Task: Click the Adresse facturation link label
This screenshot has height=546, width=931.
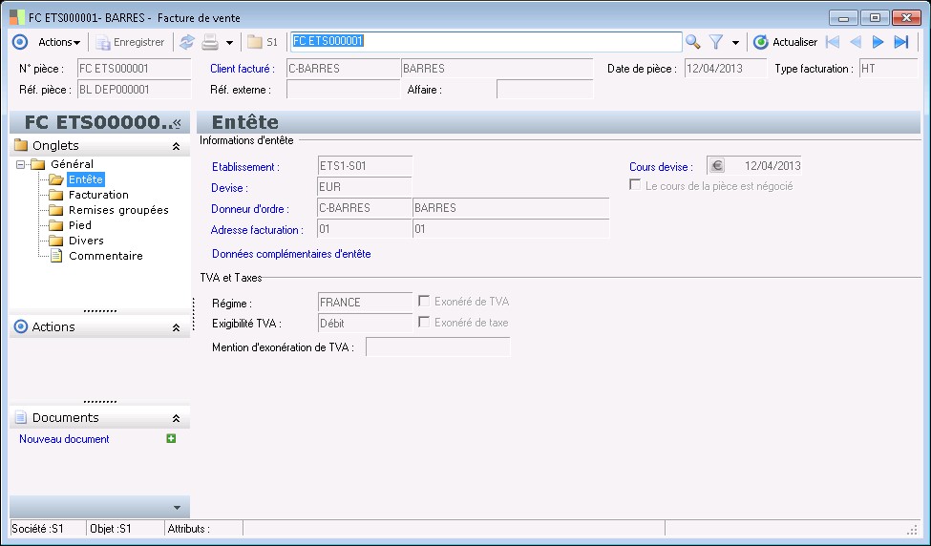Action: pos(257,230)
